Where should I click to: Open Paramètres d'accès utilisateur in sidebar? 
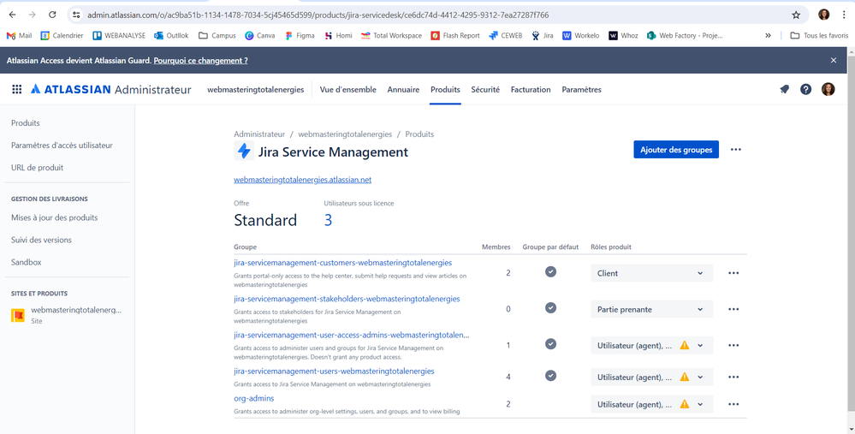(62, 145)
